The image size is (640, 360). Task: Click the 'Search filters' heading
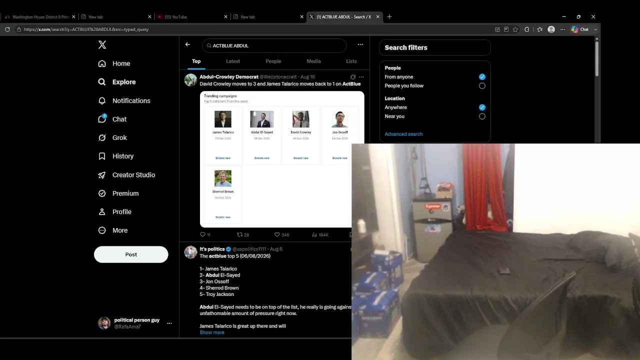(406, 47)
